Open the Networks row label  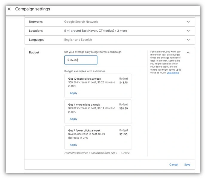point(36,22)
